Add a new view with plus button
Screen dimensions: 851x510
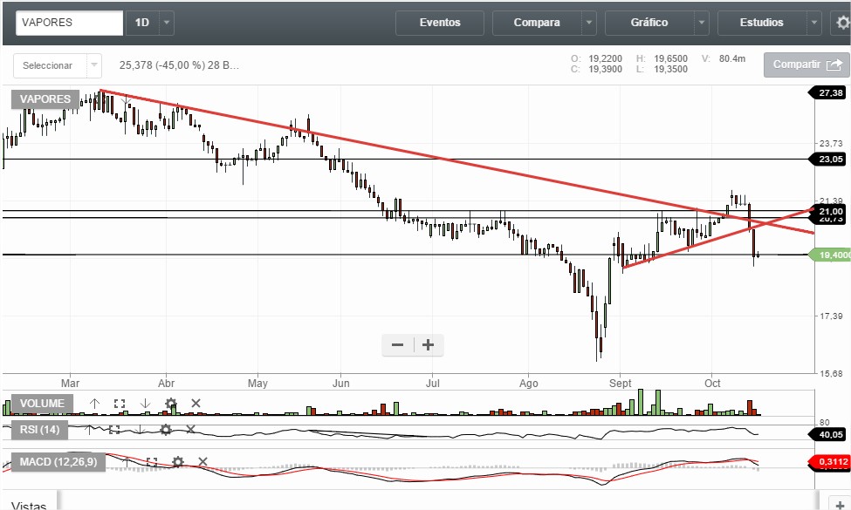[840, 504]
